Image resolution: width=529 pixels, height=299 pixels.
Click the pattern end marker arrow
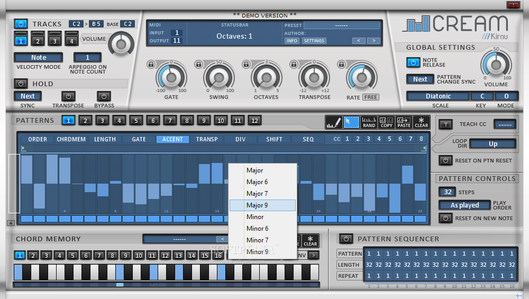click(x=424, y=148)
